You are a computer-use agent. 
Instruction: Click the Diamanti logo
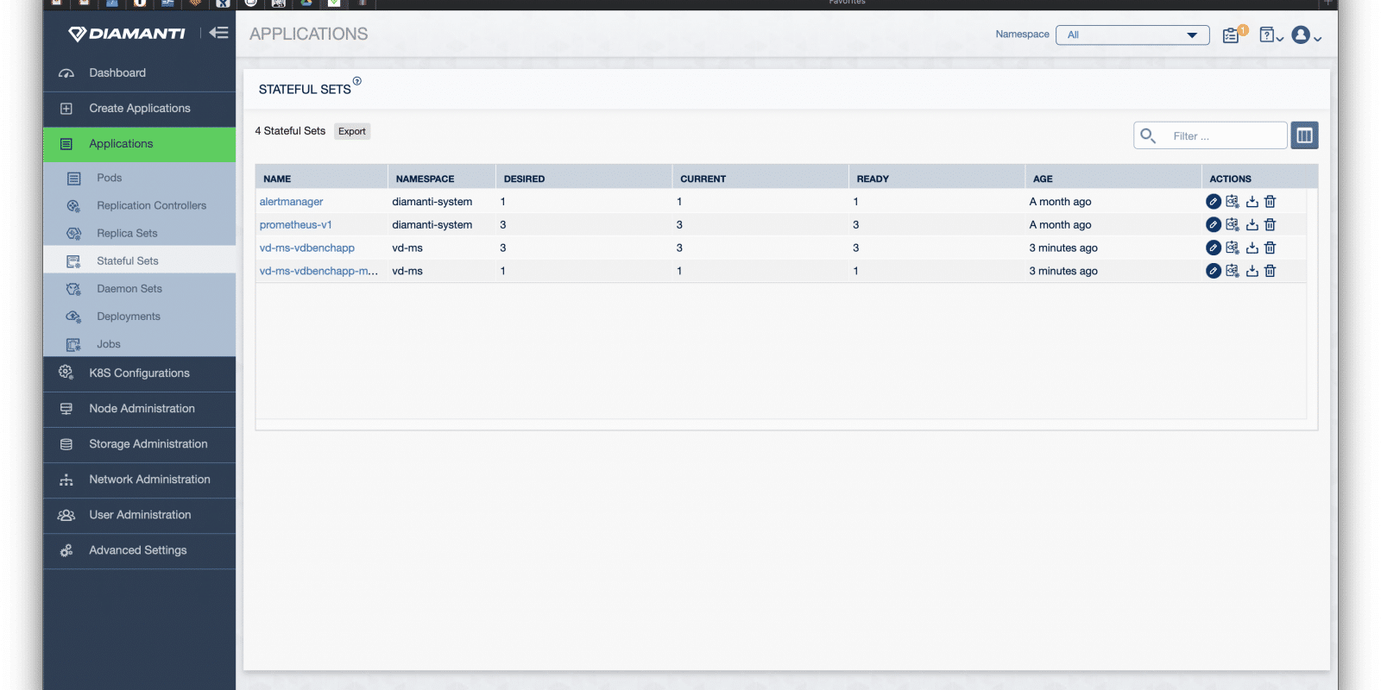127,34
